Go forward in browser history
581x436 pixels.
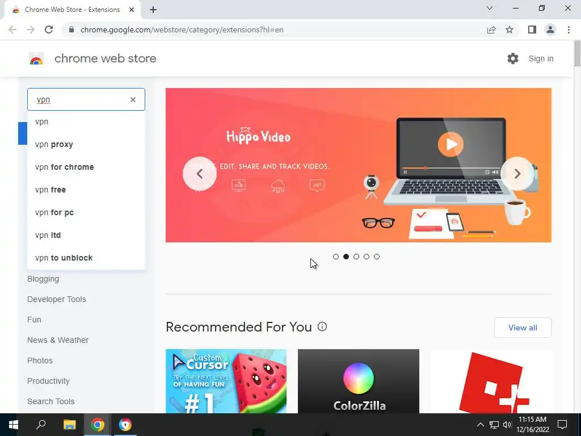(x=31, y=30)
